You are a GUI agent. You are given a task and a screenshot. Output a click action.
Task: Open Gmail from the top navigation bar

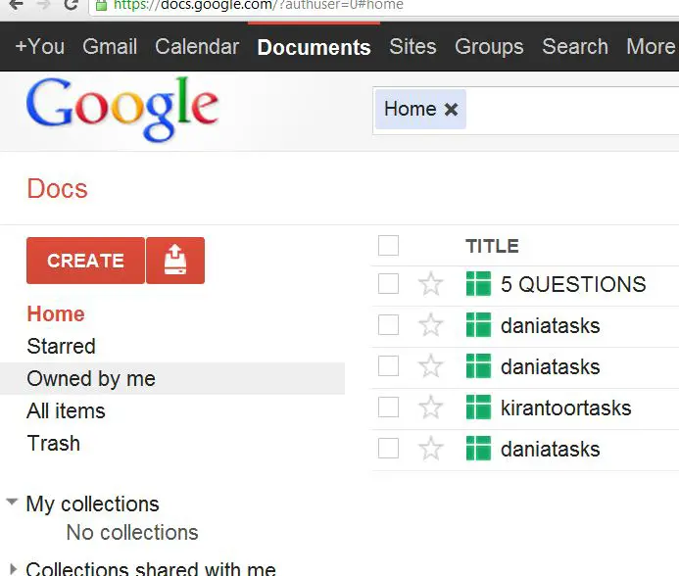click(x=110, y=46)
